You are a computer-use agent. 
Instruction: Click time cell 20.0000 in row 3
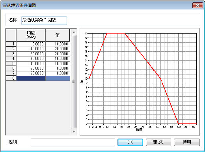coord(31,54)
